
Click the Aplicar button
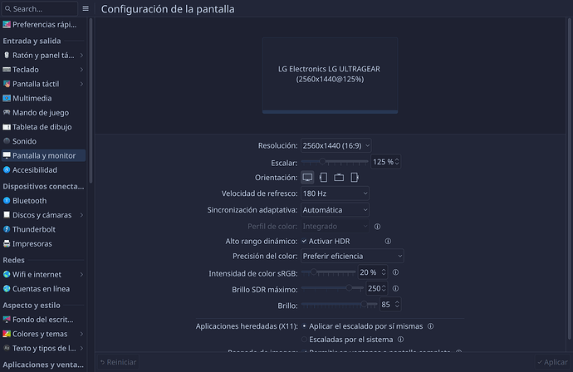552,362
